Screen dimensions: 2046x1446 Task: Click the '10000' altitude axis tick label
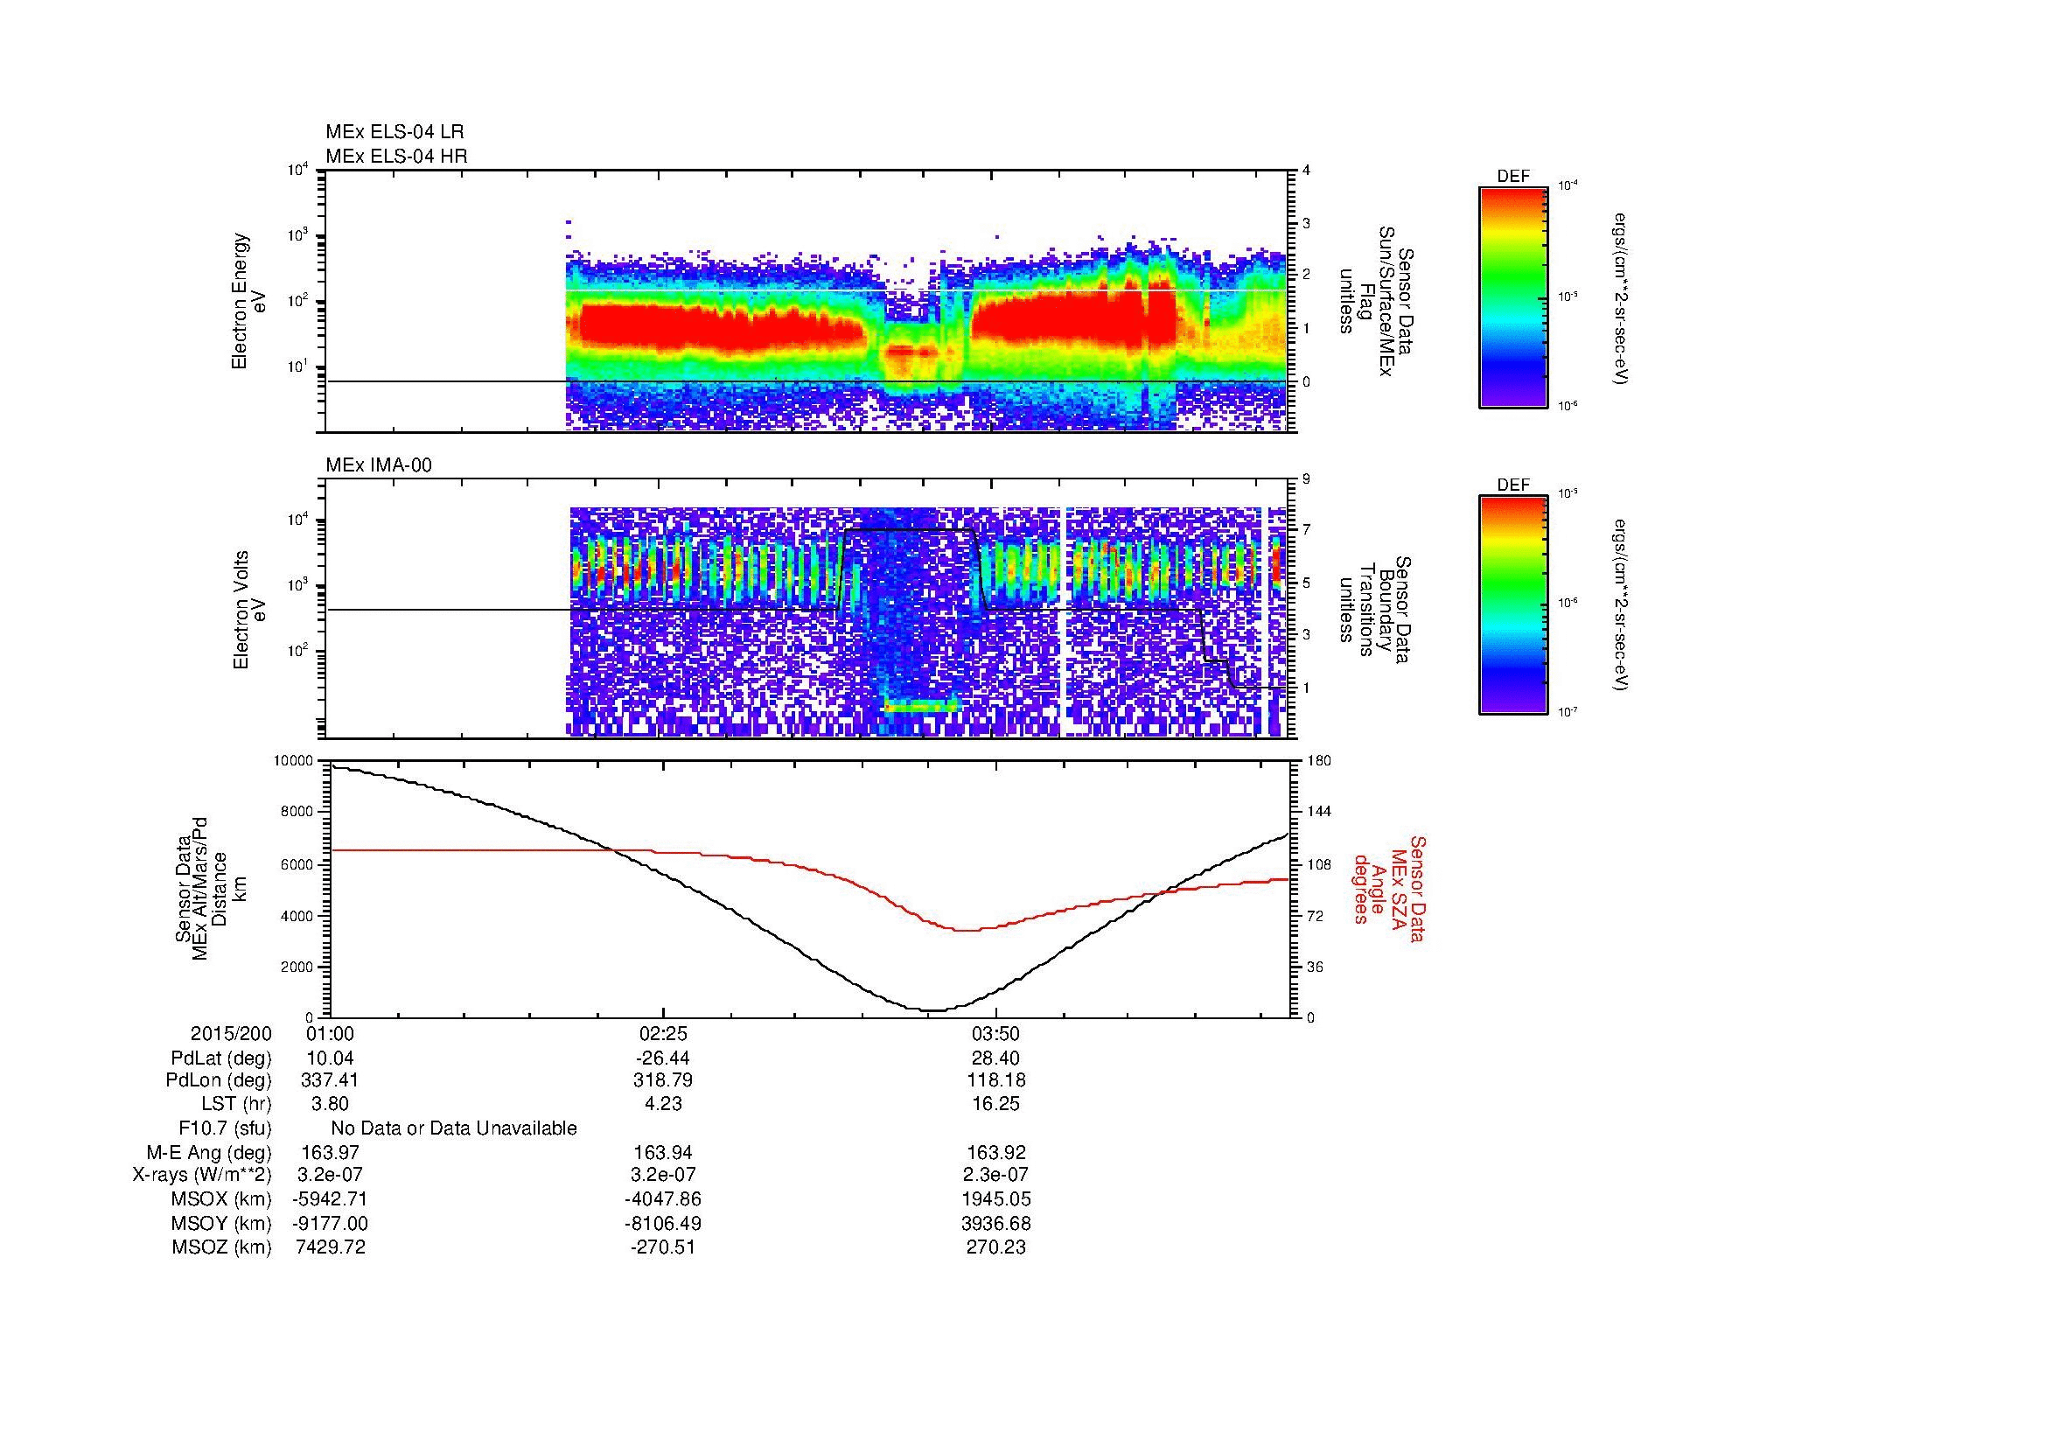coord(293,761)
